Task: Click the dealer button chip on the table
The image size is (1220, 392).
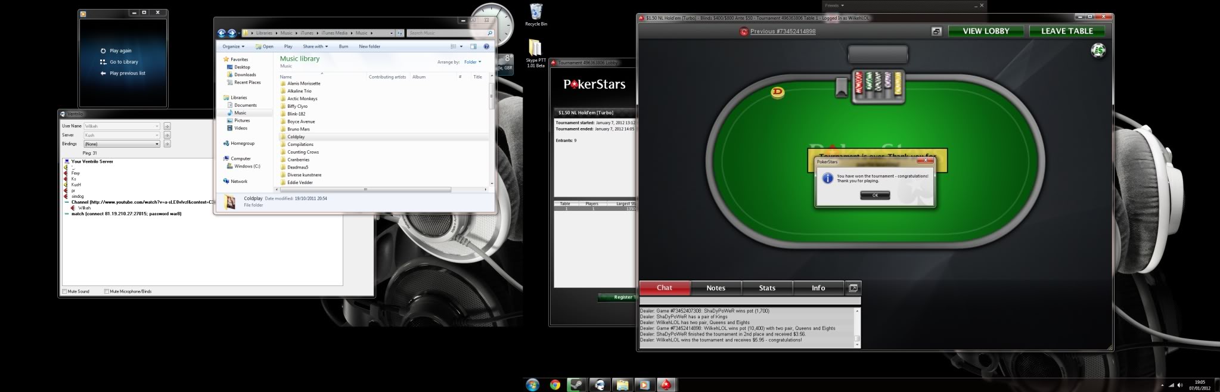Action: [777, 92]
